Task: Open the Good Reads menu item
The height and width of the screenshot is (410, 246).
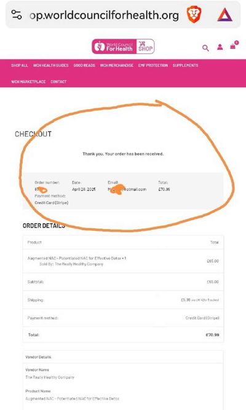Action: click(84, 65)
